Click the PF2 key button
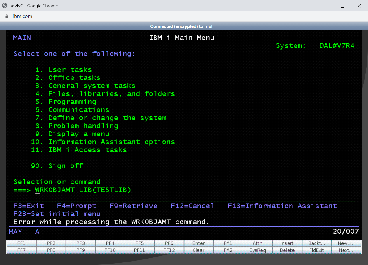The image size is (368, 265). pos(51,243)
